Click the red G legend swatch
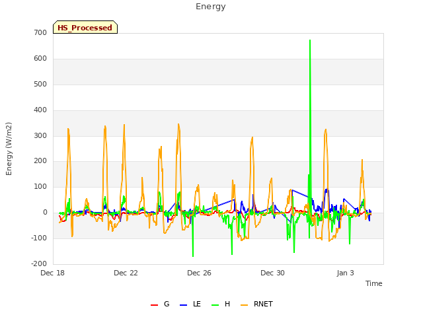 click(154, 305)
